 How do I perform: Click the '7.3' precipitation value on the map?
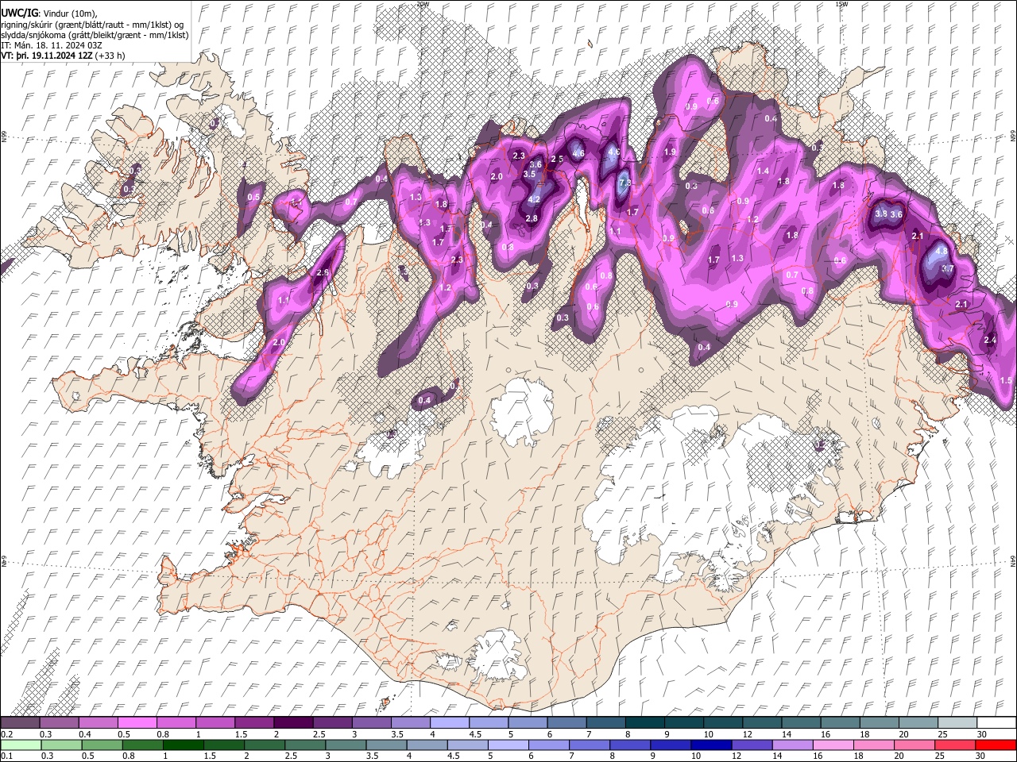(x=625, y=182)
